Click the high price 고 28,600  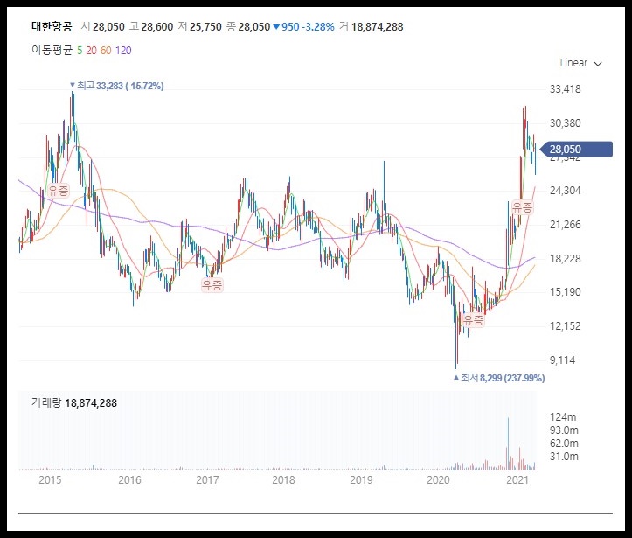pos(151,27)
